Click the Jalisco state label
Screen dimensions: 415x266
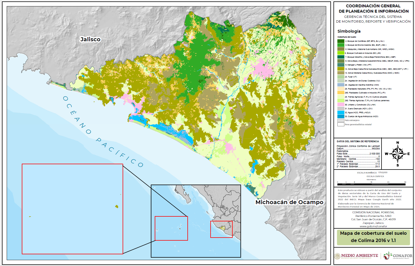coord(90,39)
